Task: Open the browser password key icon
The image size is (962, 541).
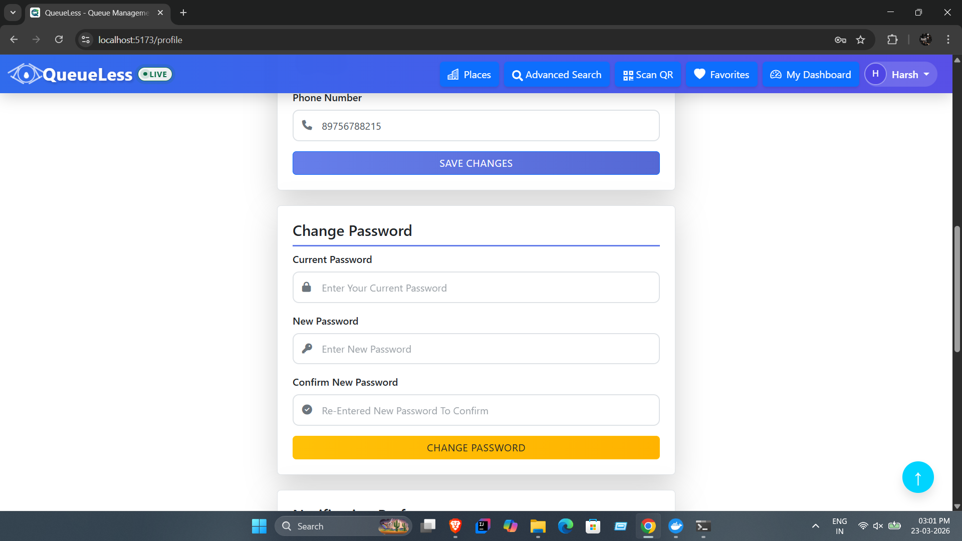Action: pyautogui.click(x=840, y=40)
